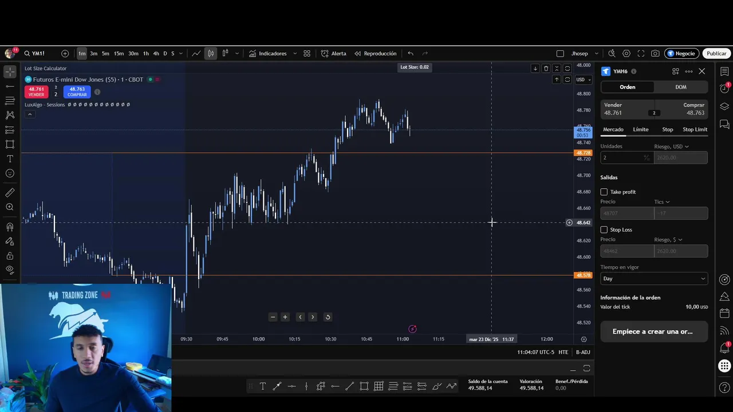The width and height of the screenshot is (733, 412).
Task: Select the ruler measure tool
Action: [x=10, y=193]
